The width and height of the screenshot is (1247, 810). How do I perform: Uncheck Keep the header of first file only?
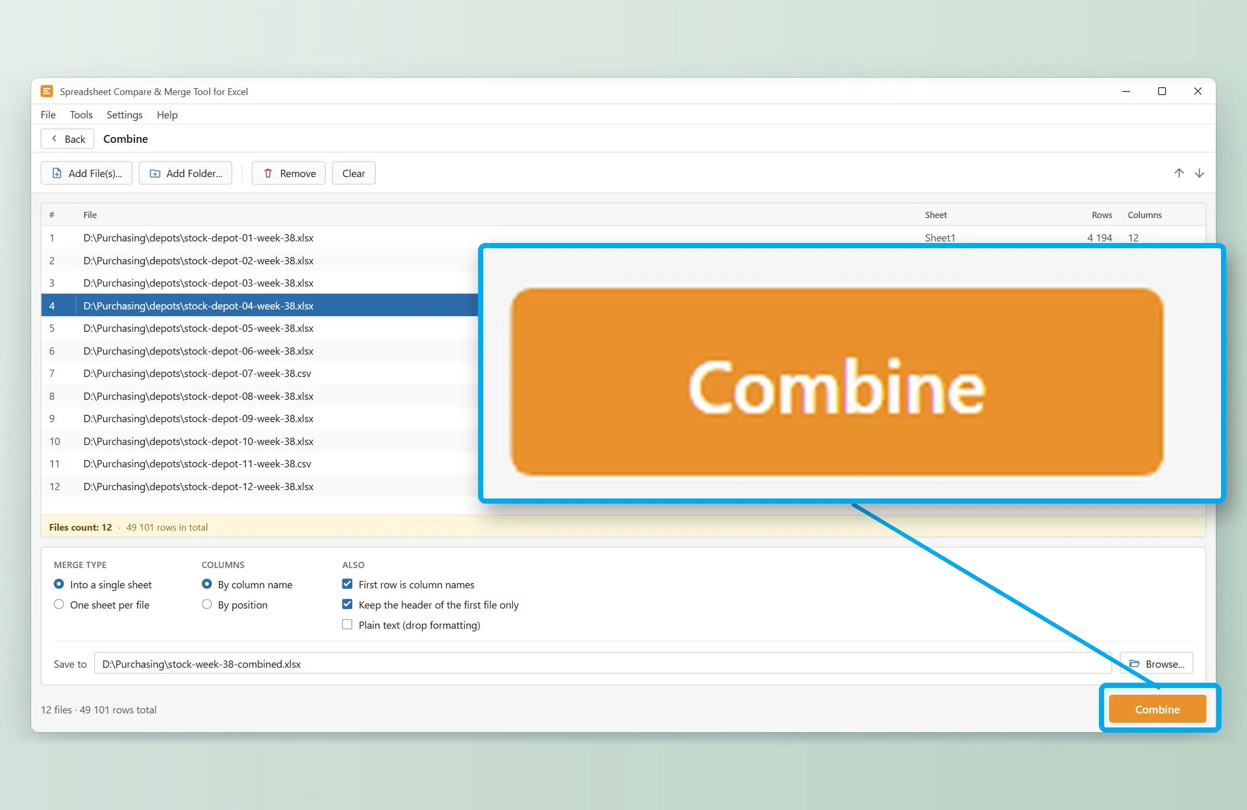point(430,605)
